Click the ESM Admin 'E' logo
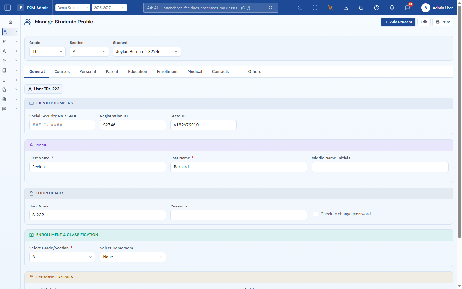Viewport: 462px width, 289px height. 21,8
